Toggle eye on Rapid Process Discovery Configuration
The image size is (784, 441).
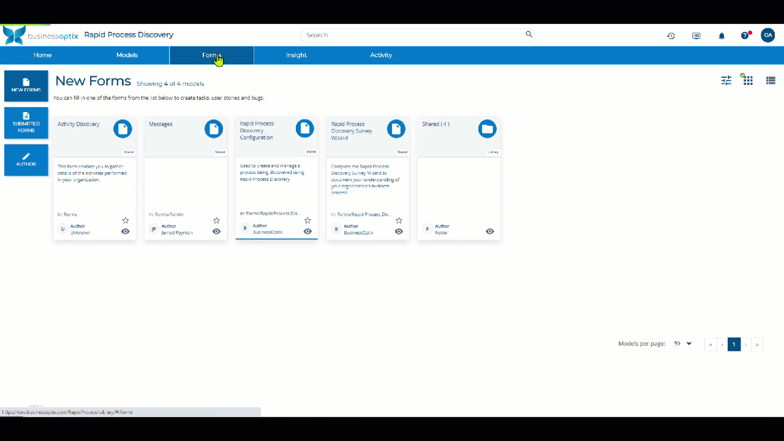tap(307, 232)
